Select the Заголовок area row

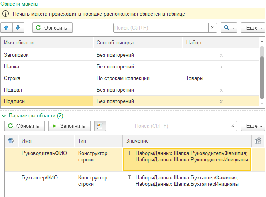click(130, 55)
